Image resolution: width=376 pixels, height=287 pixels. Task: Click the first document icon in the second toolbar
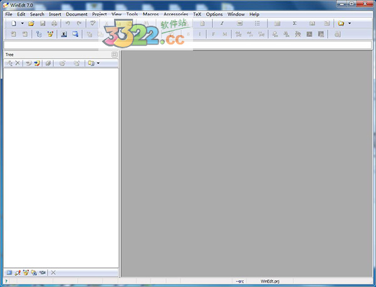(14, 34)
